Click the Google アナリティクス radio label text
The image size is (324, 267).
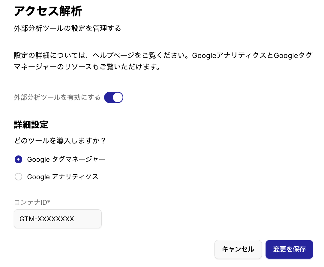pyautogui.click(x=63, y=177)
